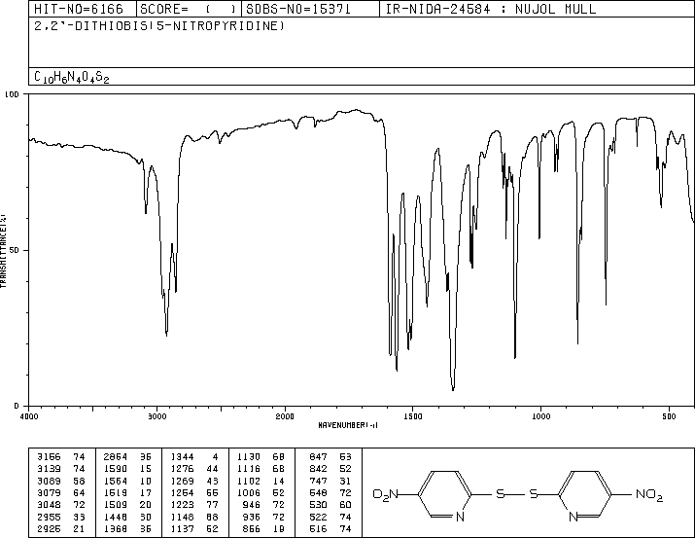Click the 747 peak value
Screen dimensions: 695x538
coord(318,481)
